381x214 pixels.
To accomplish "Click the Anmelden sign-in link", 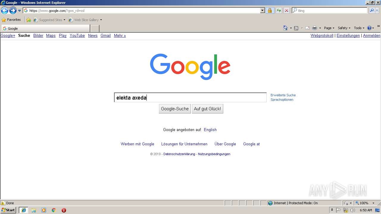I will [x=372, y=35].
